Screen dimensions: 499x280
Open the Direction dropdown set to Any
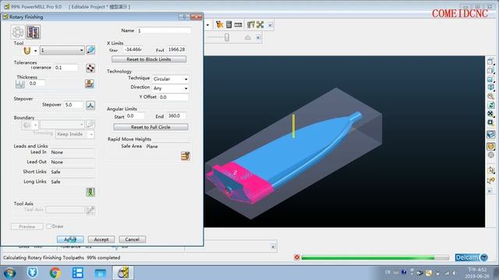point(170,88)
